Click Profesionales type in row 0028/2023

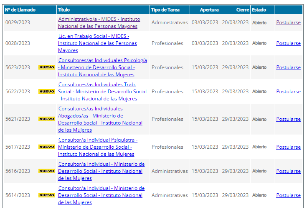[x=167, y=43]
